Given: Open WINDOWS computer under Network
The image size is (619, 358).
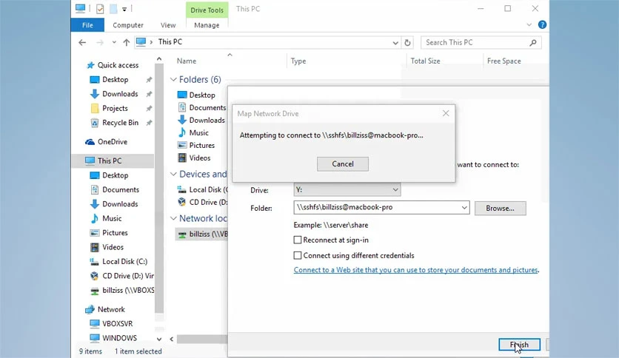Looking at the screenshot, I should click(x=119, y=338).
